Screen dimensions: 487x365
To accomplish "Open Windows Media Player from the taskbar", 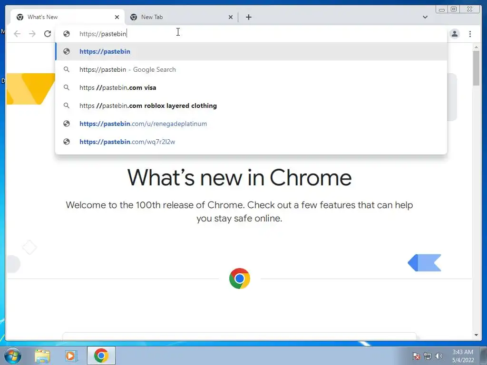I will click(71, 355).
